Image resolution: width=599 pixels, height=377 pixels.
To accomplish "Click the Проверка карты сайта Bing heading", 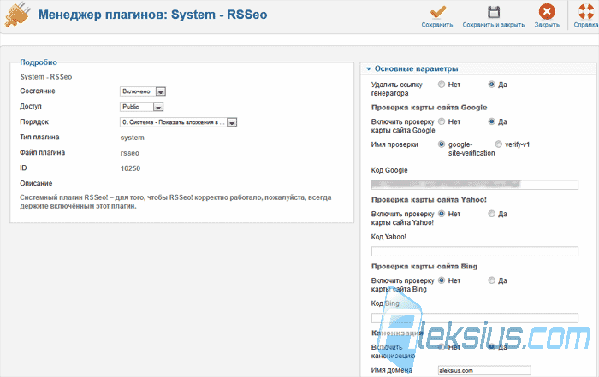I will (x=424, y=267).
